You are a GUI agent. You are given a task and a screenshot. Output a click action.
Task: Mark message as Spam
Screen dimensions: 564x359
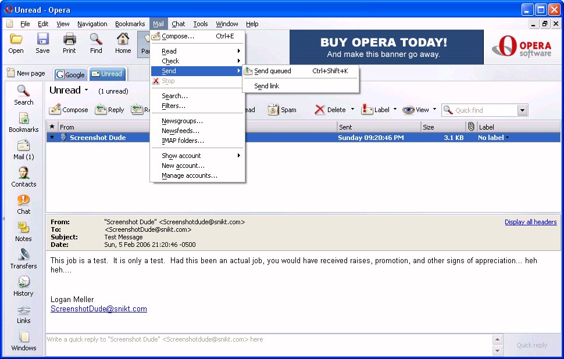tap(282, 110)
